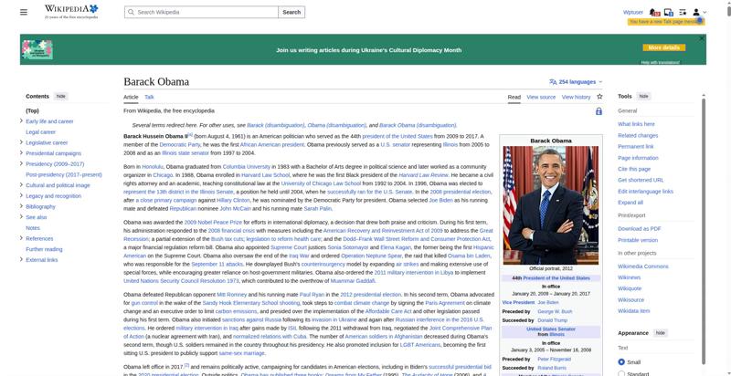Screen dimensions: 731x376
Task: Click the More details banner button
Action: coord(664,47)
